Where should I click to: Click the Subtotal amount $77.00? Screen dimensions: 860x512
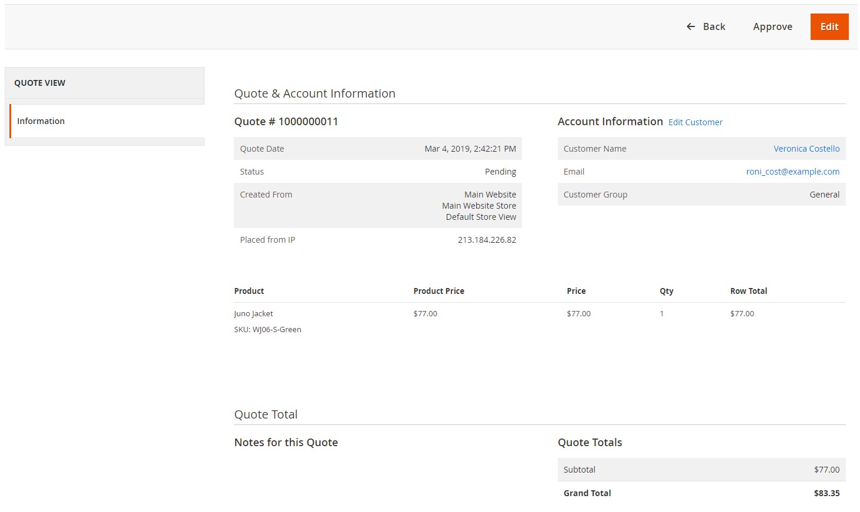pos(826,470)
